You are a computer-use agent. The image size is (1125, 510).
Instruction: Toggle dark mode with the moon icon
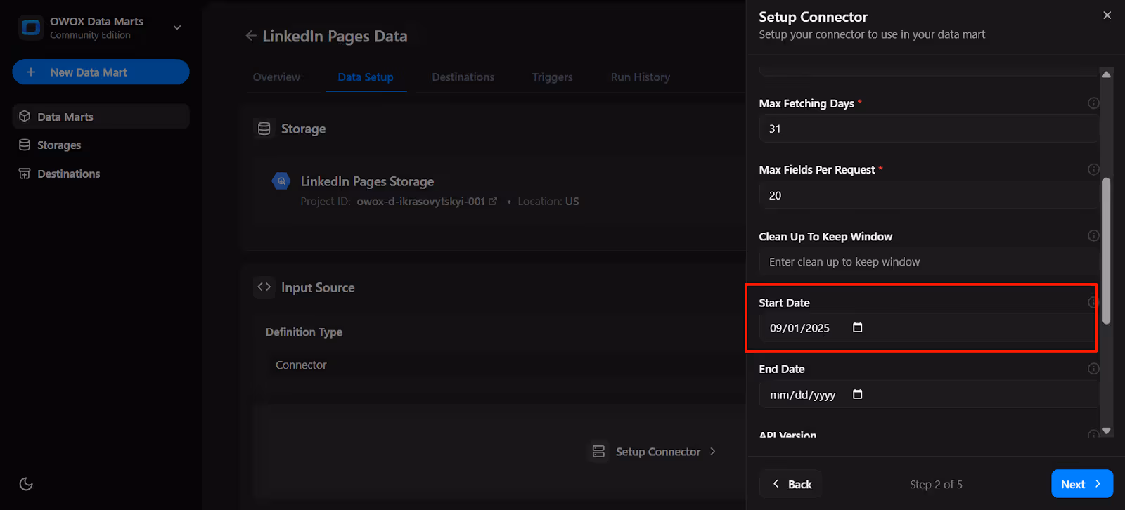click(26, 484)
